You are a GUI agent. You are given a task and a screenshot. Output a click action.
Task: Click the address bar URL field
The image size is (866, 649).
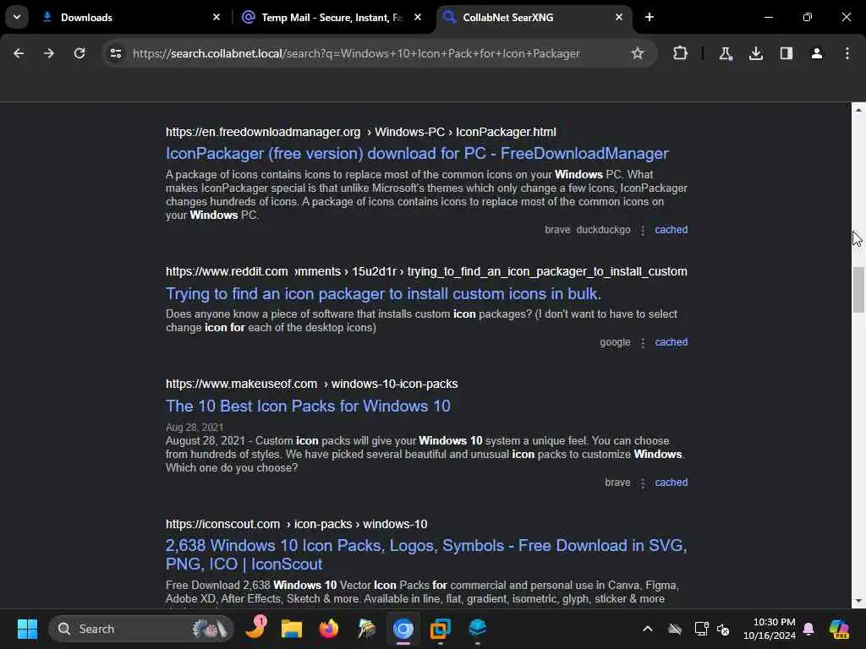point(356,53)
